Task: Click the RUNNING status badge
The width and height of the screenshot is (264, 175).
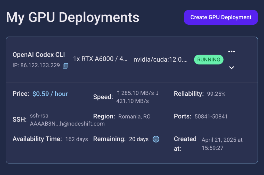Action: tap(209, 60)
